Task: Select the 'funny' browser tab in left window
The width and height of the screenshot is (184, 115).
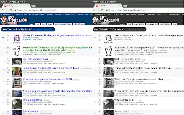Action: [16, 6]
